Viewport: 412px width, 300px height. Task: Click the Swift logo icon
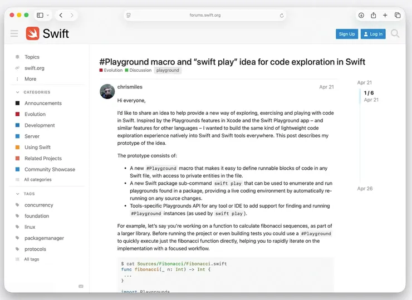tap(32, 33)
